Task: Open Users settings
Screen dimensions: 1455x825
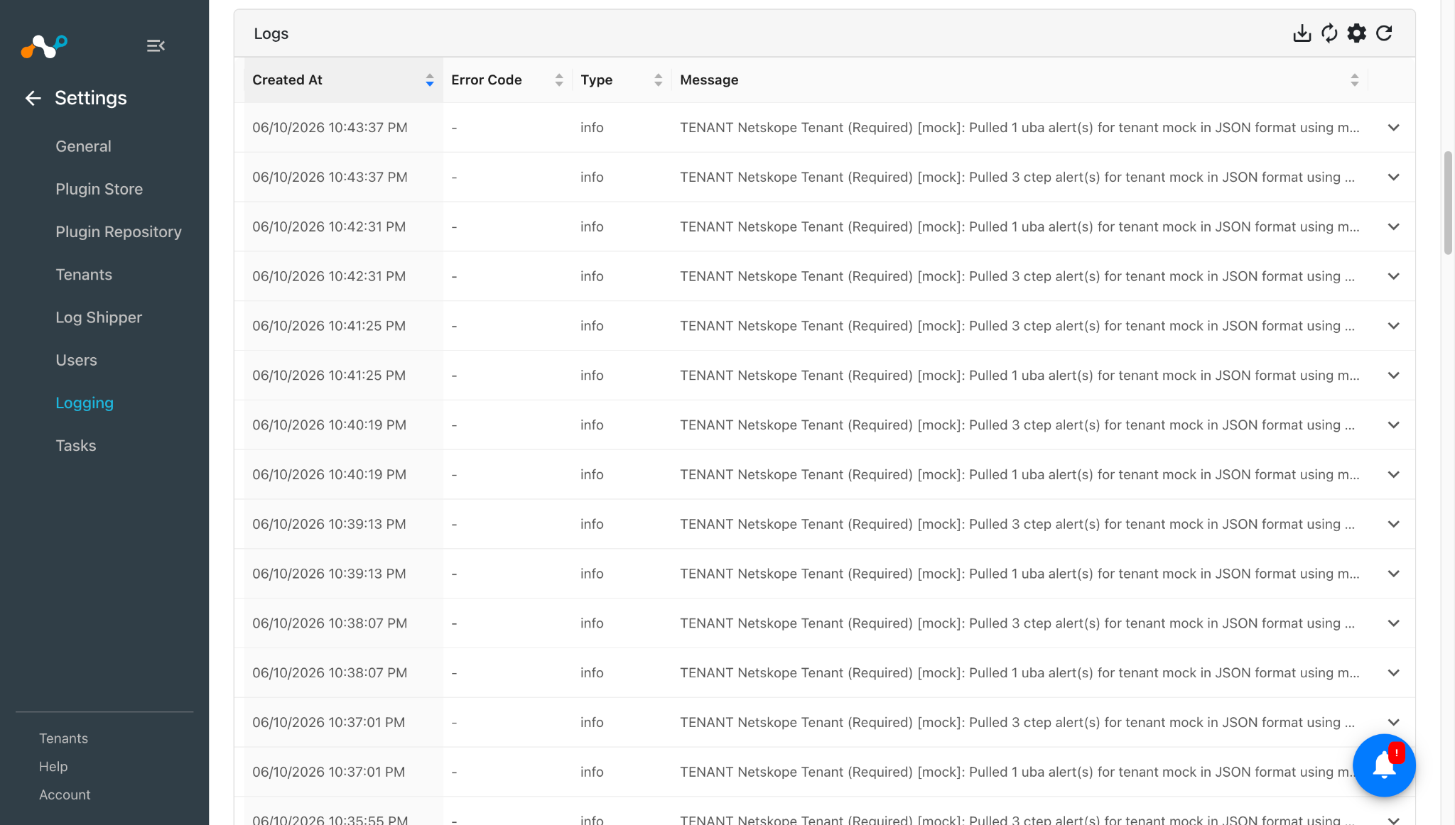Action: click(76, 360)
